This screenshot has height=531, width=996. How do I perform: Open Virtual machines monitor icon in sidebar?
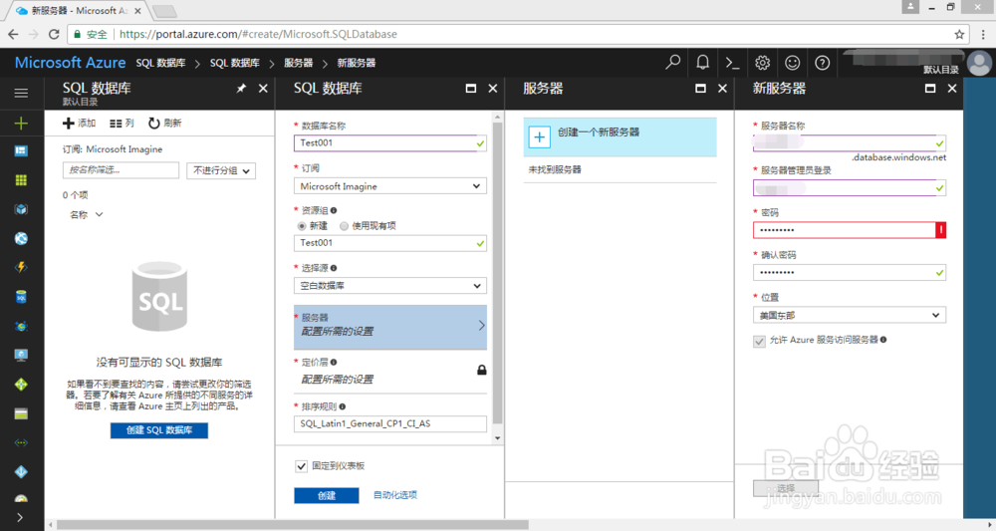(21, 356)
